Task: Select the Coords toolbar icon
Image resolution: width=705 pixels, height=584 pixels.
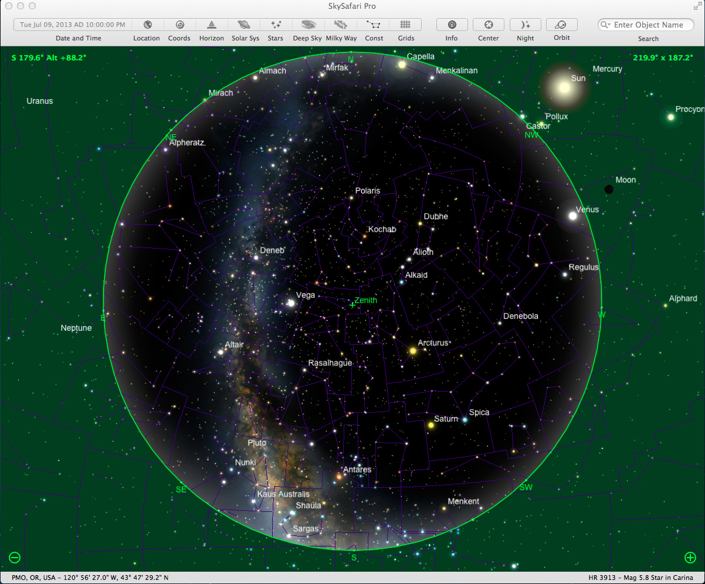Action: point(179,25)
